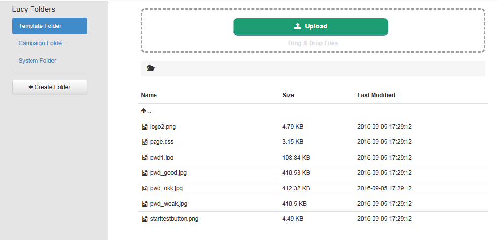
Task: Switch to the System Folder
Action: 37,61
